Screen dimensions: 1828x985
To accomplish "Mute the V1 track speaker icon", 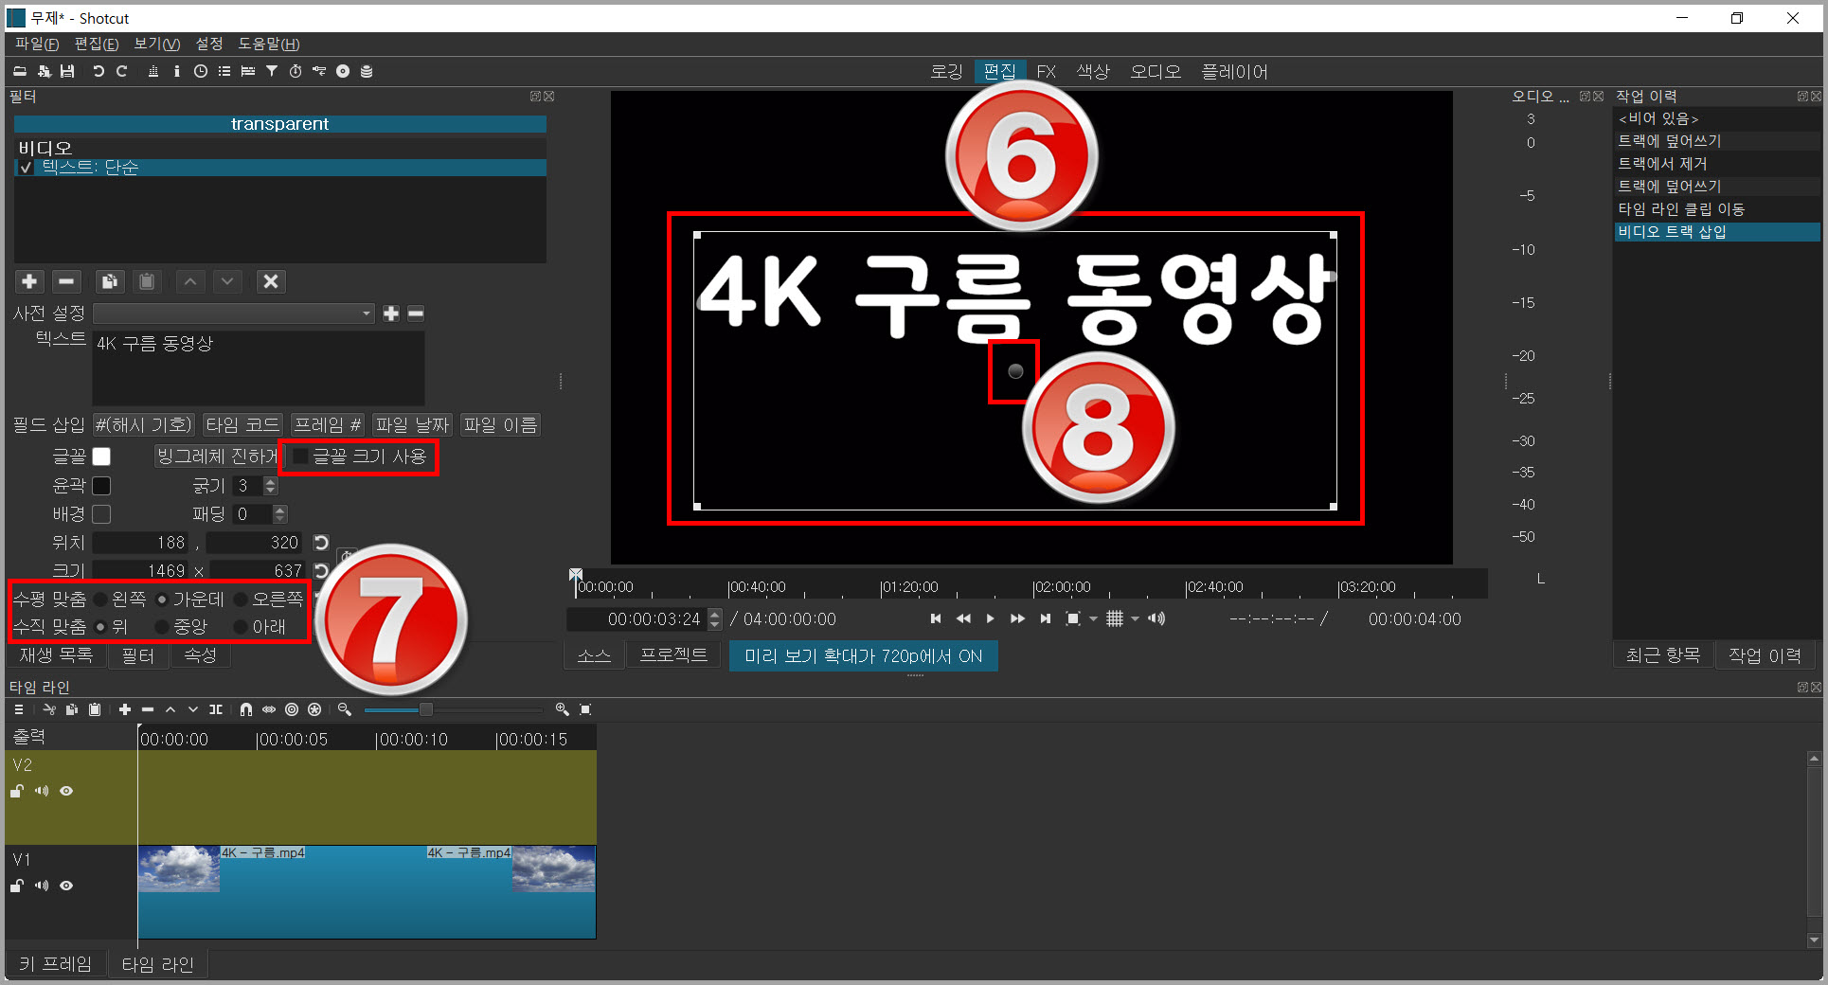I will (42, 886).
